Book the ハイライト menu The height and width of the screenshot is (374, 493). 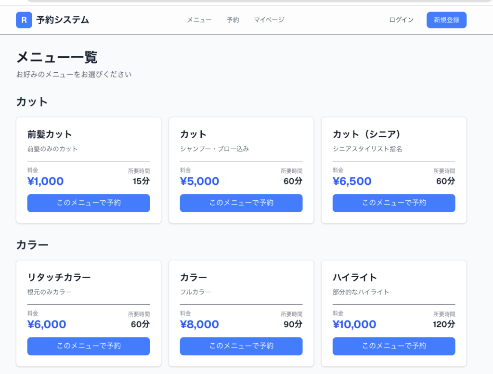pos(394,346)
